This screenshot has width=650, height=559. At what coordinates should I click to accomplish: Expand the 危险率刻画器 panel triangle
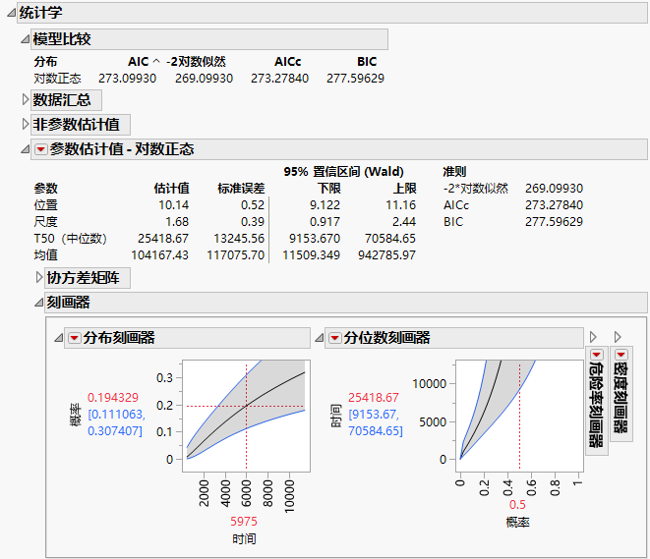[593, 337]
